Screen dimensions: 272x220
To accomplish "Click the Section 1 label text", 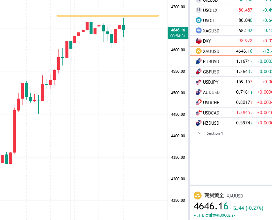I will (215, 133).
